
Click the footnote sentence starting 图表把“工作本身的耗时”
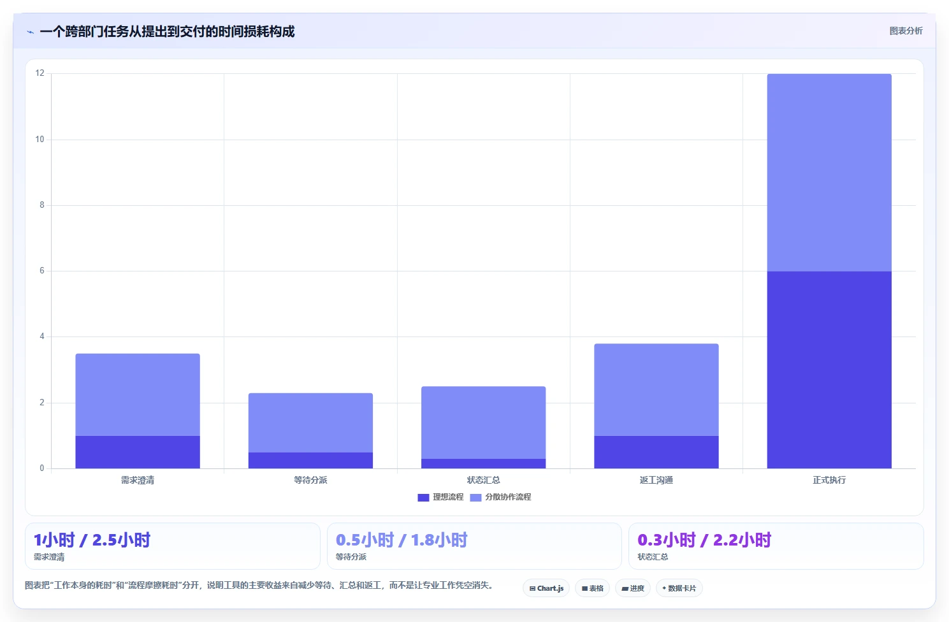pos(259,585)
